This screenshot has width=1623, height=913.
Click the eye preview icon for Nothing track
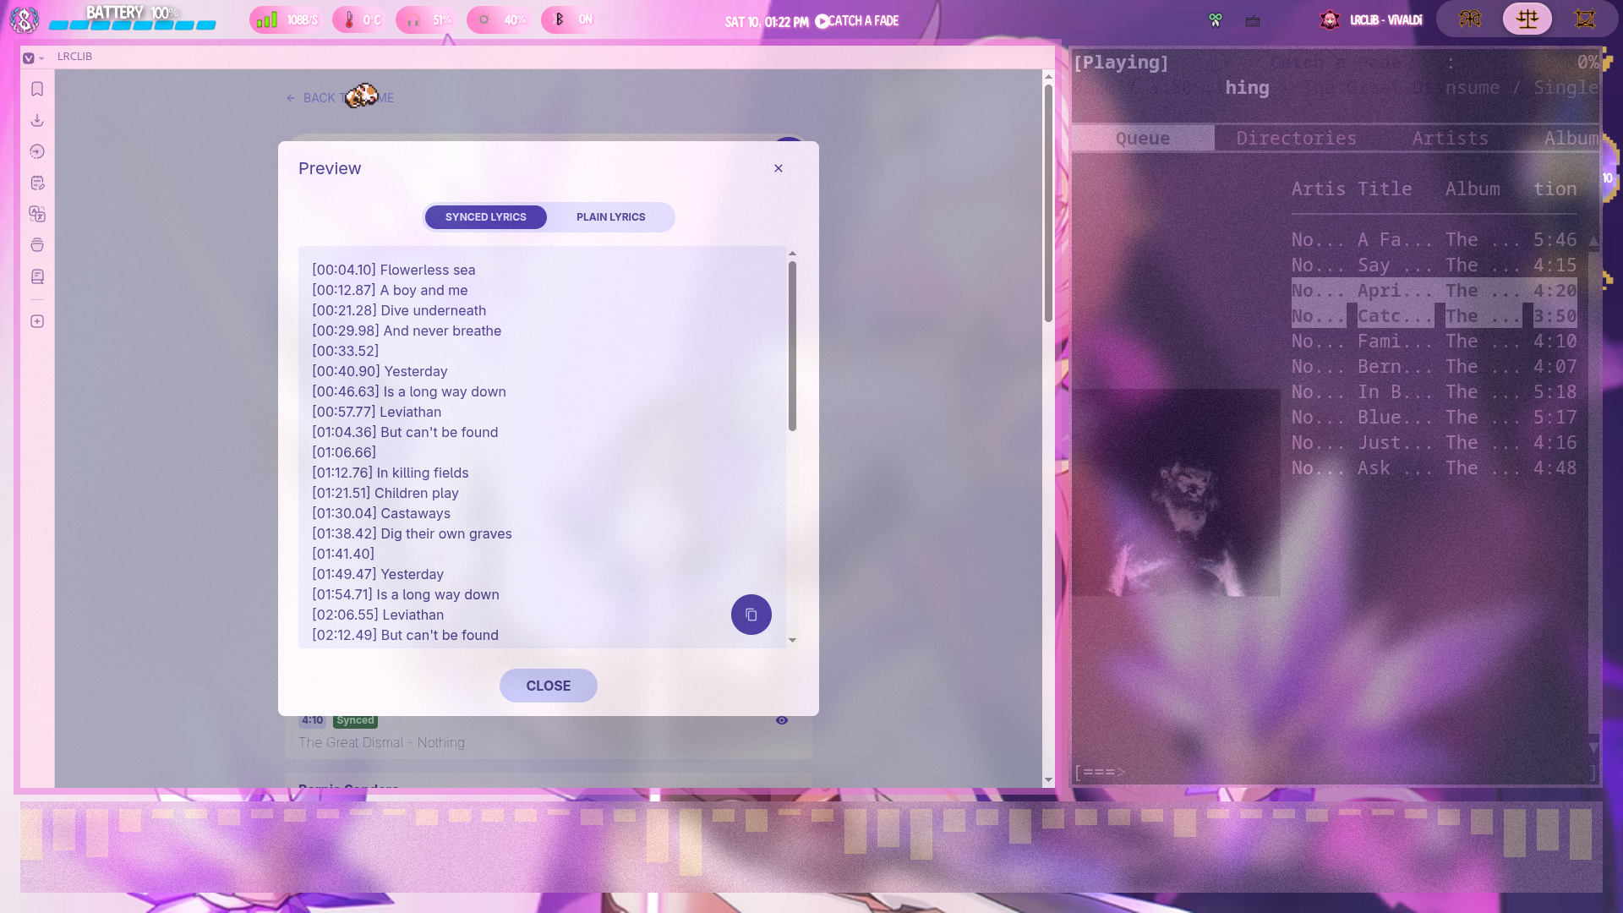coord(782,720)
